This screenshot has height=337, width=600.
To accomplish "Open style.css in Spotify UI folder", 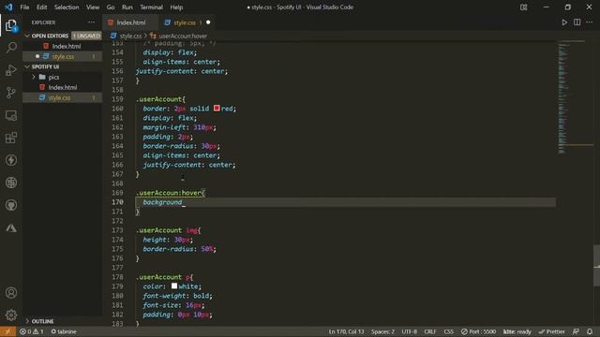I will (59, 97).
